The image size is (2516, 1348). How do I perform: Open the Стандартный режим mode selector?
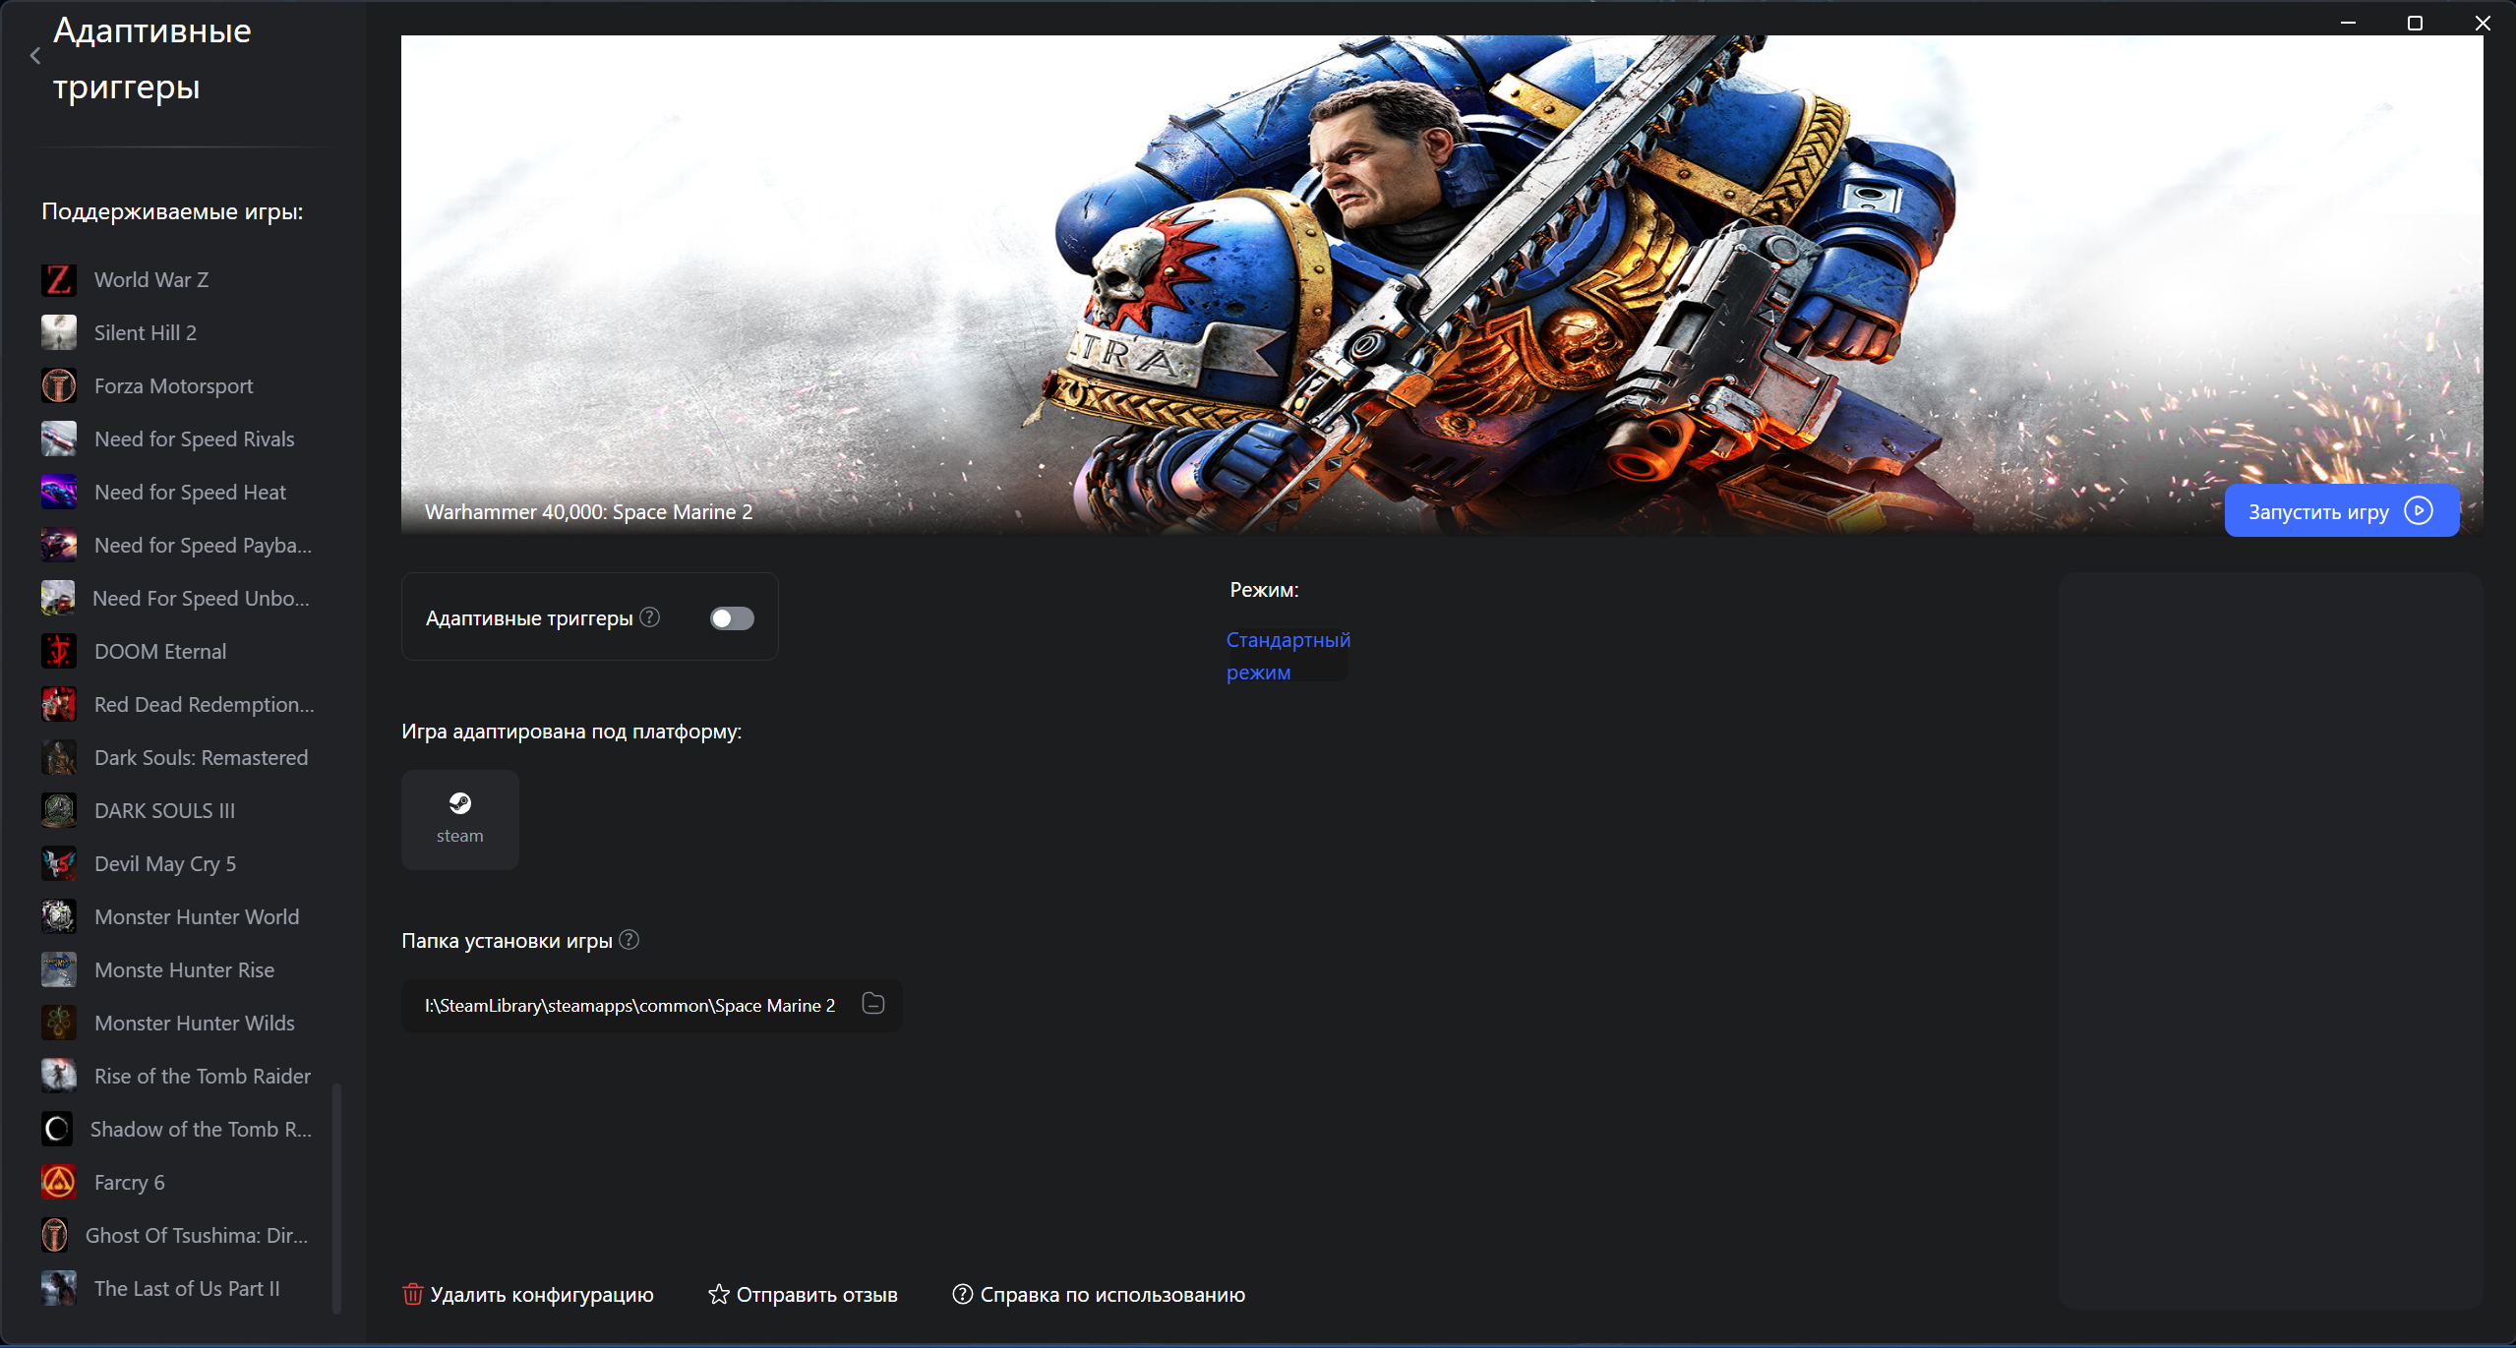(x=1288, y=656)
